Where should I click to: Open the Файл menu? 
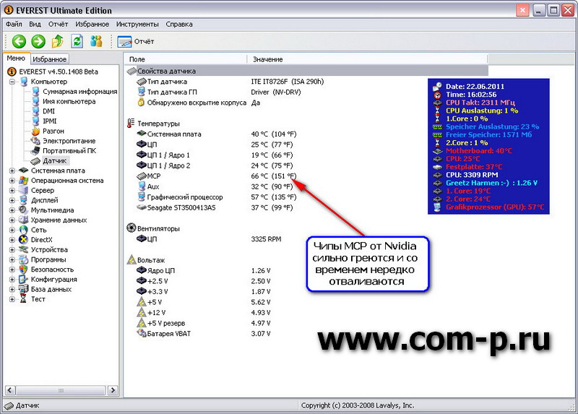point(14,25)
